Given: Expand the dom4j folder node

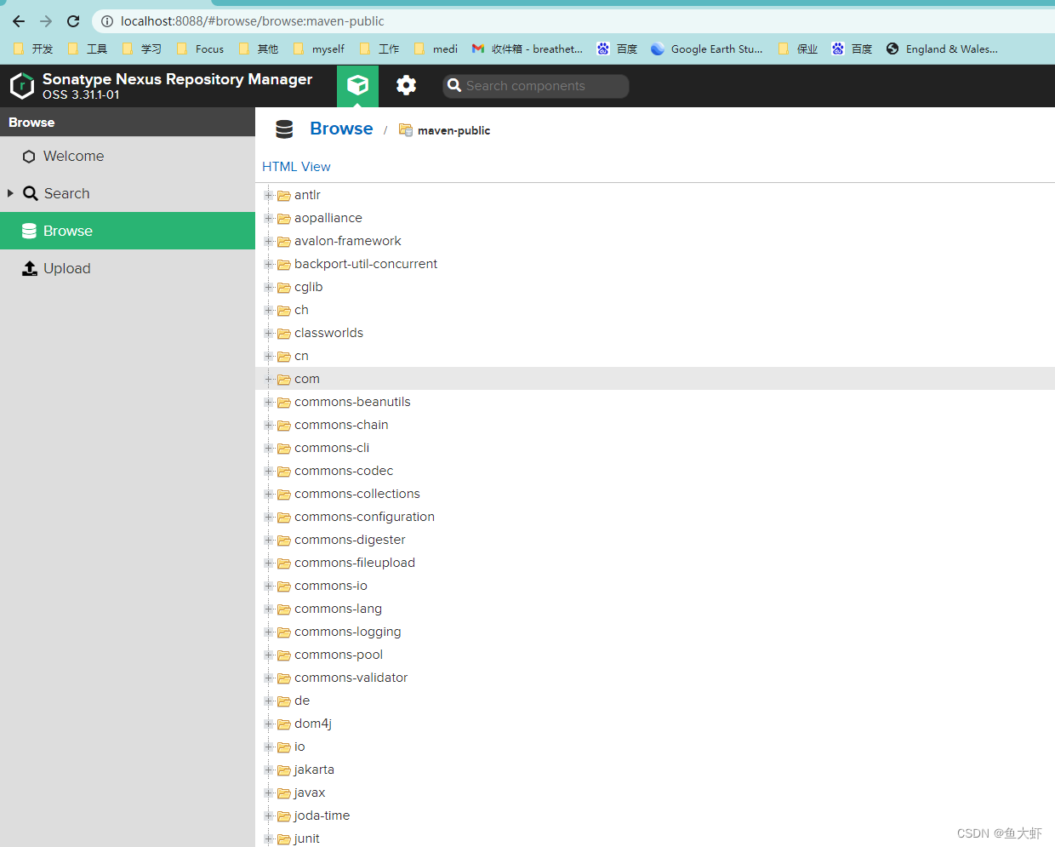Looking at the screenshot, I should coord(269,724).
